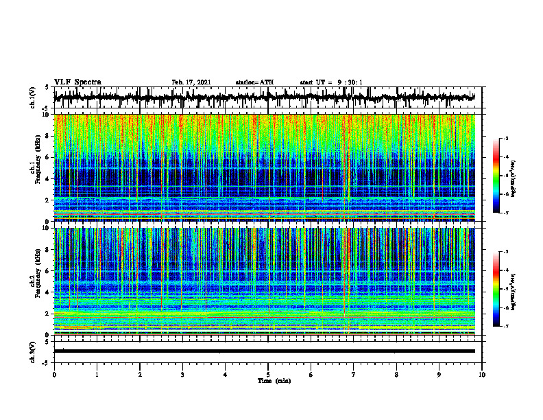Click the "-5" tick label of ch.3(V) axis
543x420 pixels.
(x=46, y=363)
